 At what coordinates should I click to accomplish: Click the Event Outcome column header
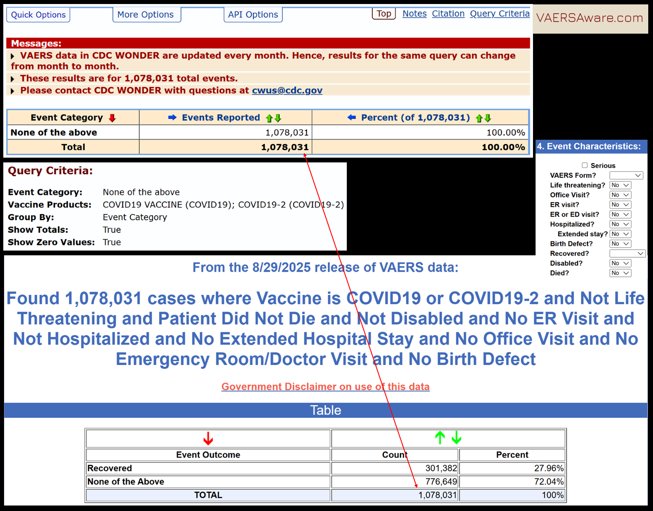(208, 455)
